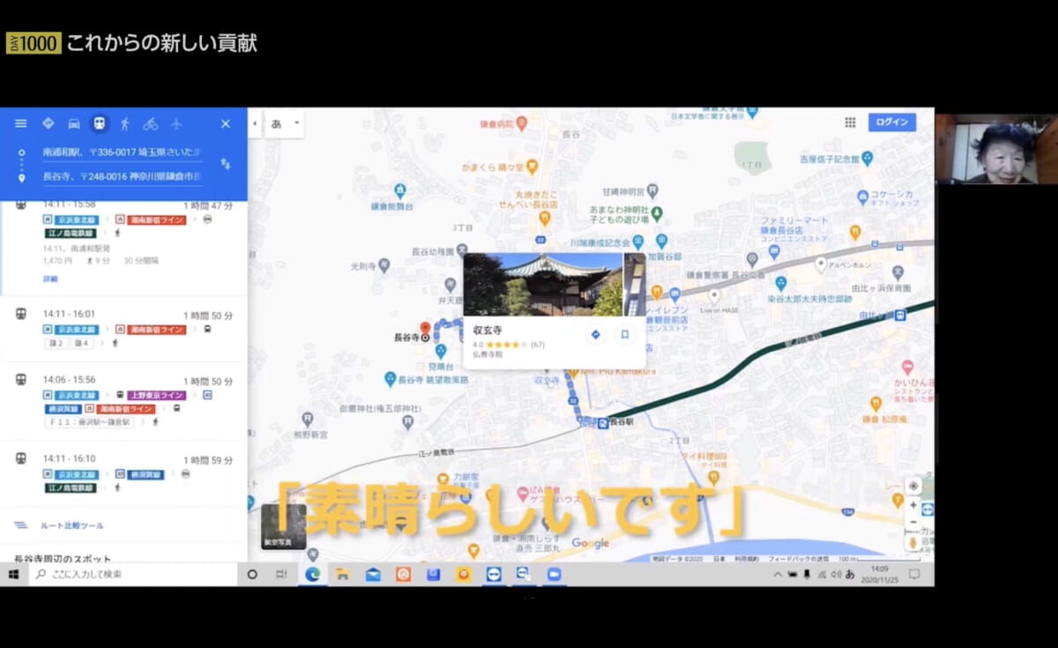Click the 長谷寺 眺望散策路 marker
The width and height of the screenshot is (1058, 648).
pos(391,379)
